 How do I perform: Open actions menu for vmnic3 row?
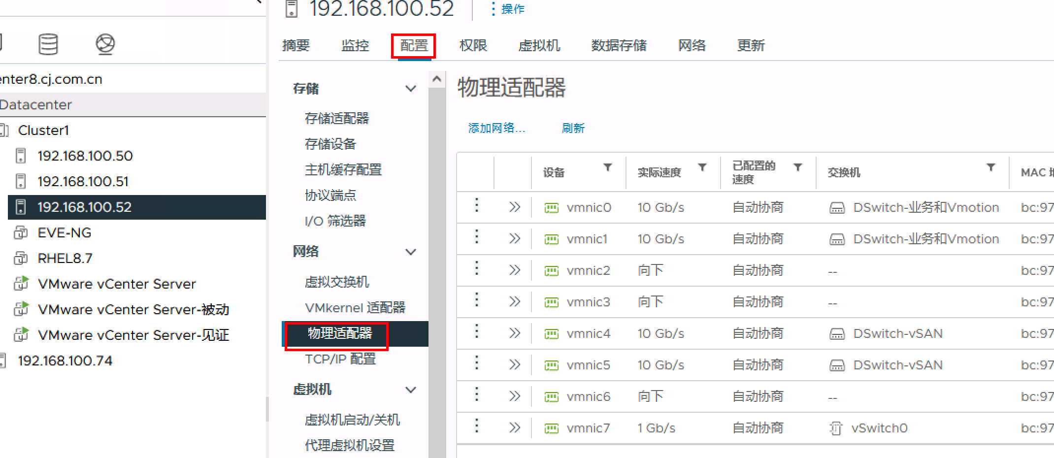coord(476,300)
